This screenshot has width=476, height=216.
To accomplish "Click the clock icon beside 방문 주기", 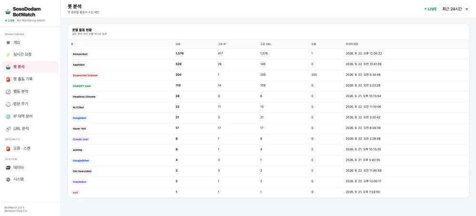I will (8, 104).
